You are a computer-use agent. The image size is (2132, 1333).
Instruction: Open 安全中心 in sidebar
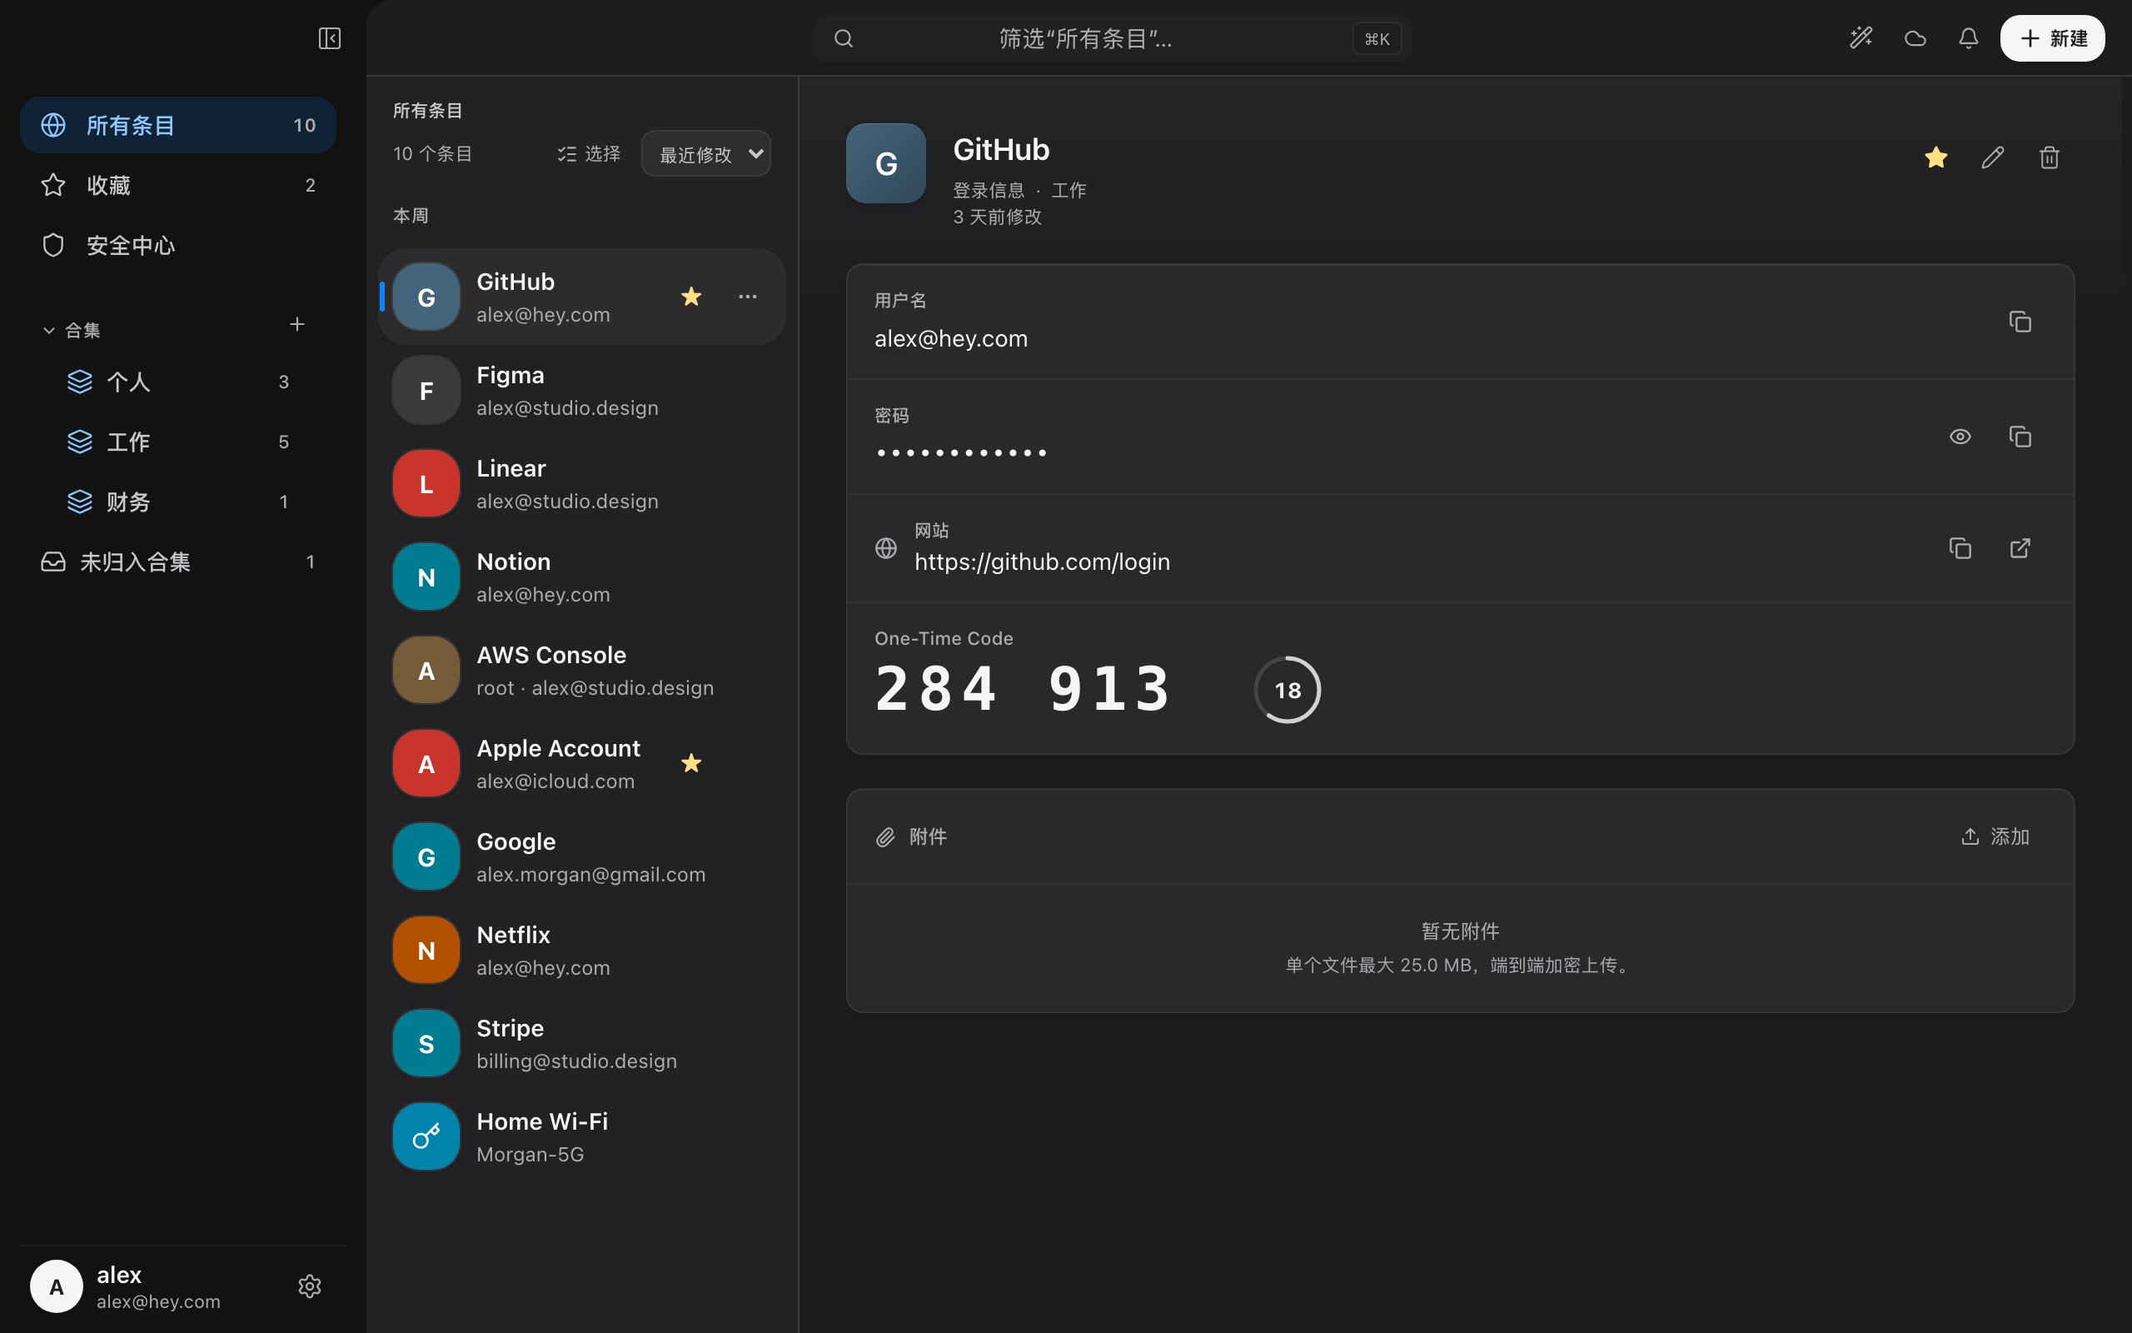[178, 245]
